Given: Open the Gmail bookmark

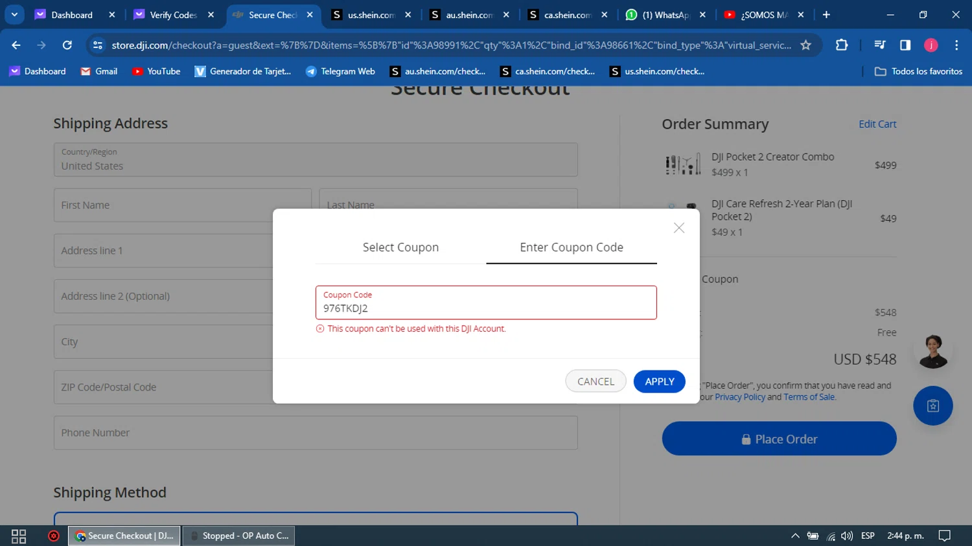Looking at the screenshot, I should (99, 71).
